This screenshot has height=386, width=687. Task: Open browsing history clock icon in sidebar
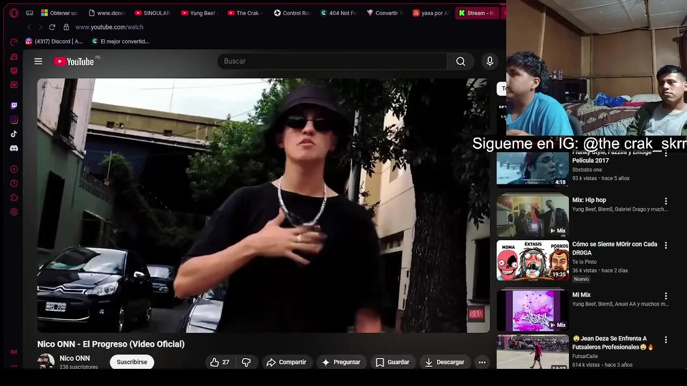click(14, 183)
